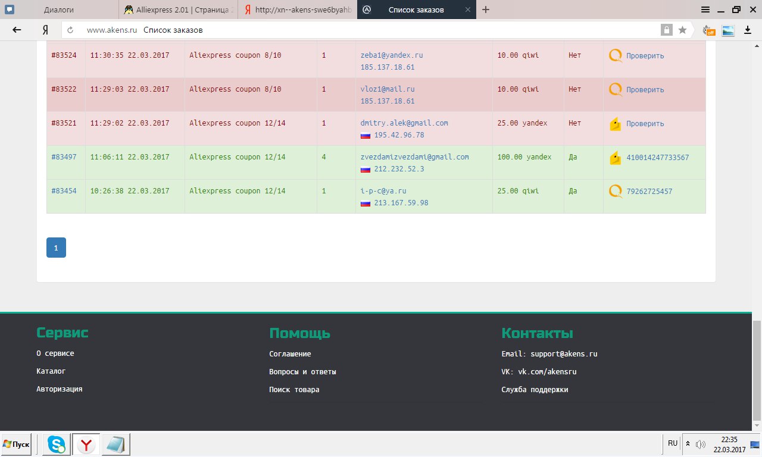Open a new tab with plus button
Screen dimensions: 762x457
tap(486, 10)
